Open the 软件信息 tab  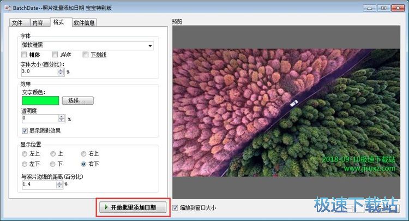[84, 23]
